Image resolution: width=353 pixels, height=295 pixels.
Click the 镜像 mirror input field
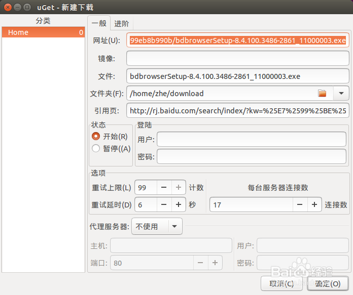coord(238,58)
